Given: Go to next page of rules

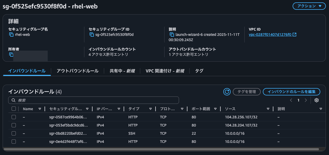Looking at the screenshot, I should coord(306,100).
